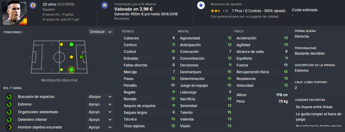Click José María Callejón's player portrait
345x132 pixels.
tap(15, 13)
